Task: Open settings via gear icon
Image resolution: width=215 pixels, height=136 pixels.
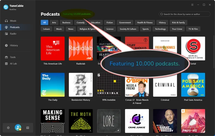Action: [x=8, y=128]
